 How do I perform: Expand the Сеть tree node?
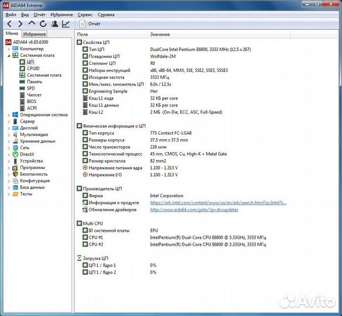coord(9,148)
